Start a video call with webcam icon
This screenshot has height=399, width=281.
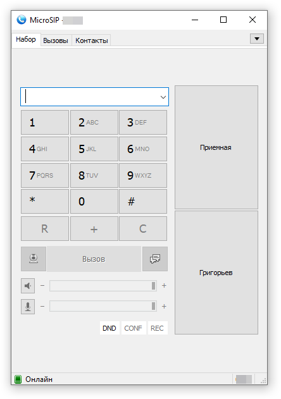(x=34, y=259)
